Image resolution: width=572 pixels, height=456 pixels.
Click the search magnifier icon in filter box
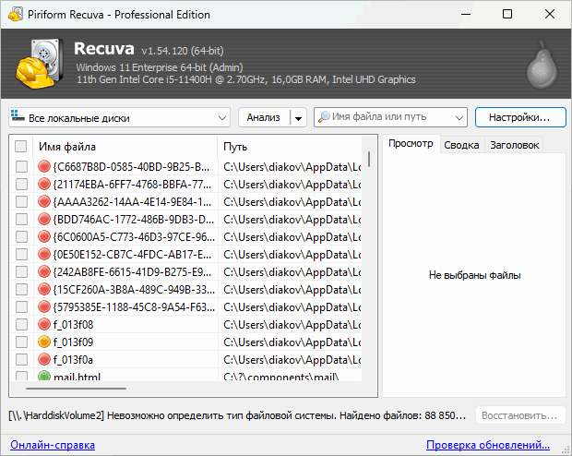324,118
